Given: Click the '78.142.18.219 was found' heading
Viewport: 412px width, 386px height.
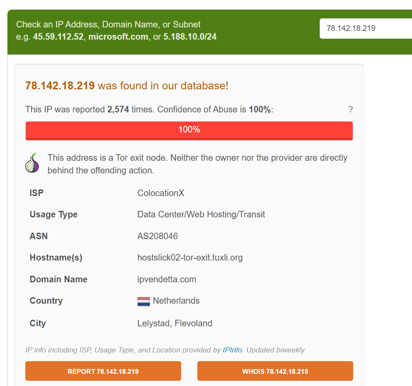Looking at the screenshot, I should pyautogui.click(x=127, y=86).
